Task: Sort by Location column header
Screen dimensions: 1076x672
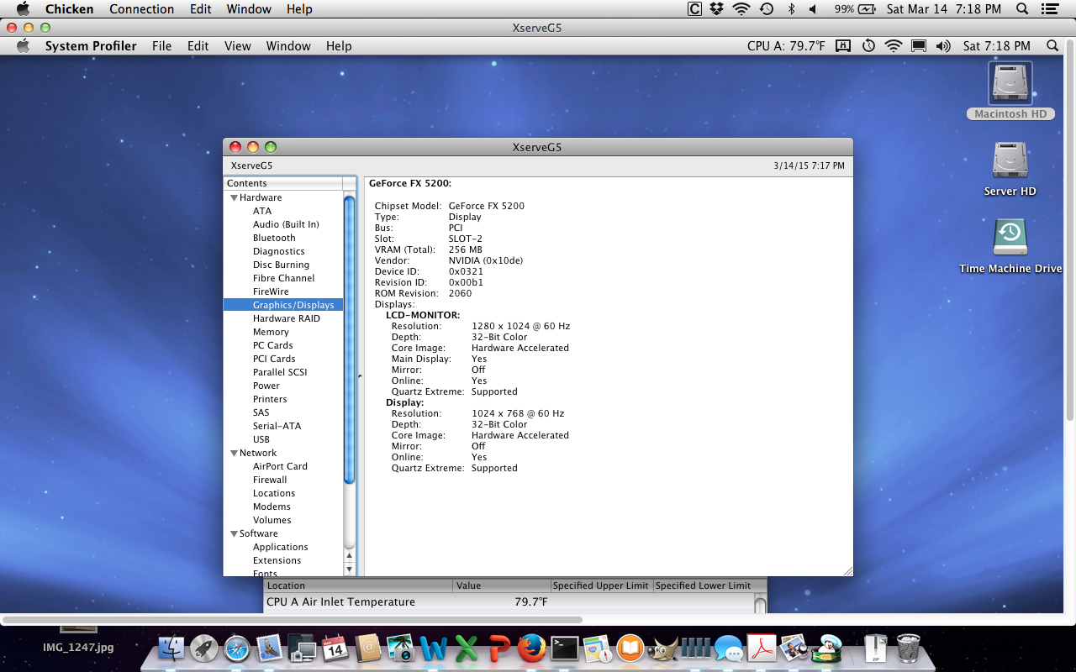Action: (x=358, y=585)
